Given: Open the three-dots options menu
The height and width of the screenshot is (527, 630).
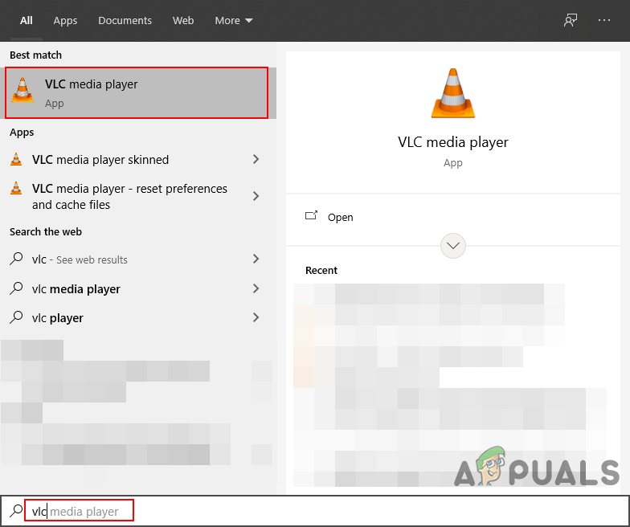Looking at the screenshot, I should click(604, 19).
